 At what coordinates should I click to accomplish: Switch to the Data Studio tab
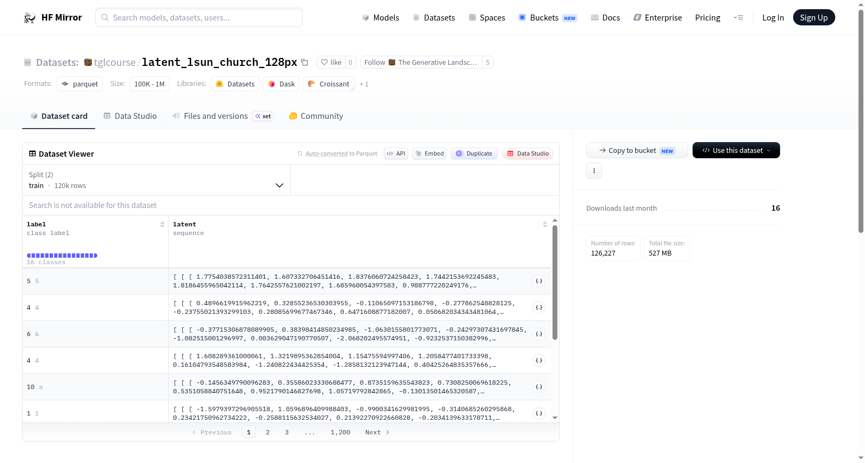[x=130, y=116]
